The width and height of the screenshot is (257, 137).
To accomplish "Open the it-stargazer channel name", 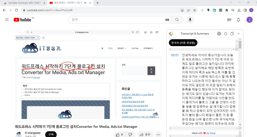I will coord(33,133).
